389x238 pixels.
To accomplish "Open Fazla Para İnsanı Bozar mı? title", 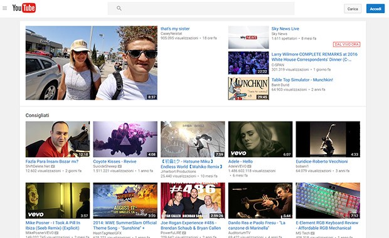I will click(52, 162).
